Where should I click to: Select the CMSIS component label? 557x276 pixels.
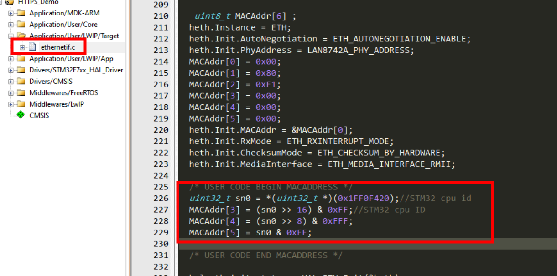point(39,115)
